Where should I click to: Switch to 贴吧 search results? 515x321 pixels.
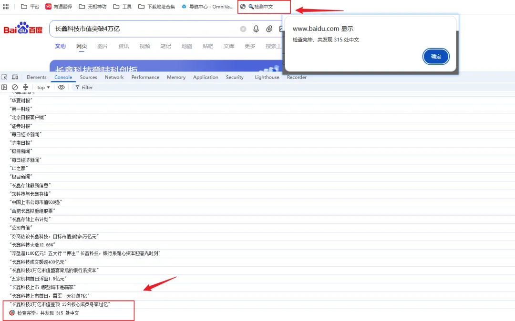[207, 46]
